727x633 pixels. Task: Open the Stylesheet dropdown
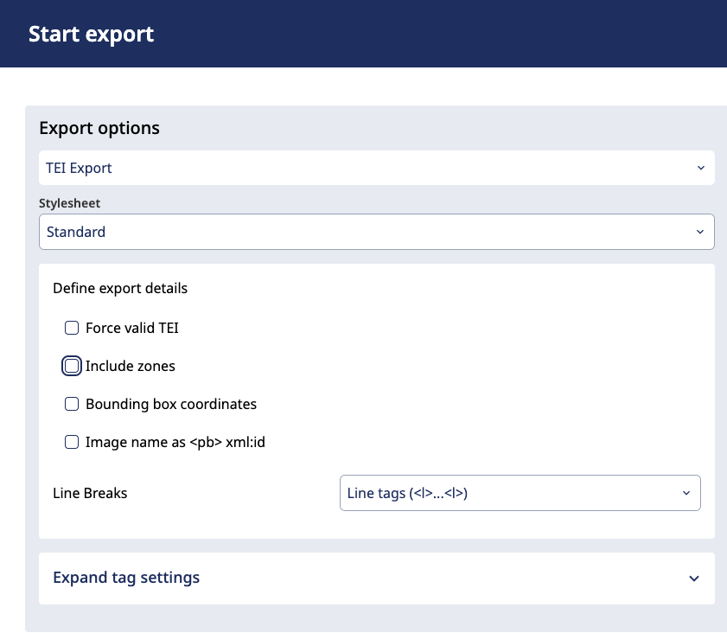tap(377, 232)
